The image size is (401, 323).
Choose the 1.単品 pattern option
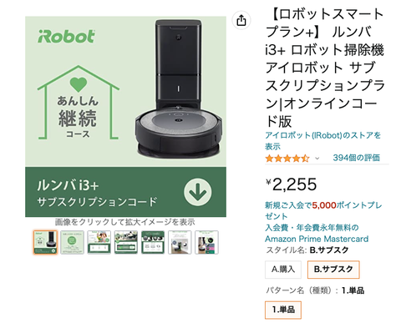point(283,310)
